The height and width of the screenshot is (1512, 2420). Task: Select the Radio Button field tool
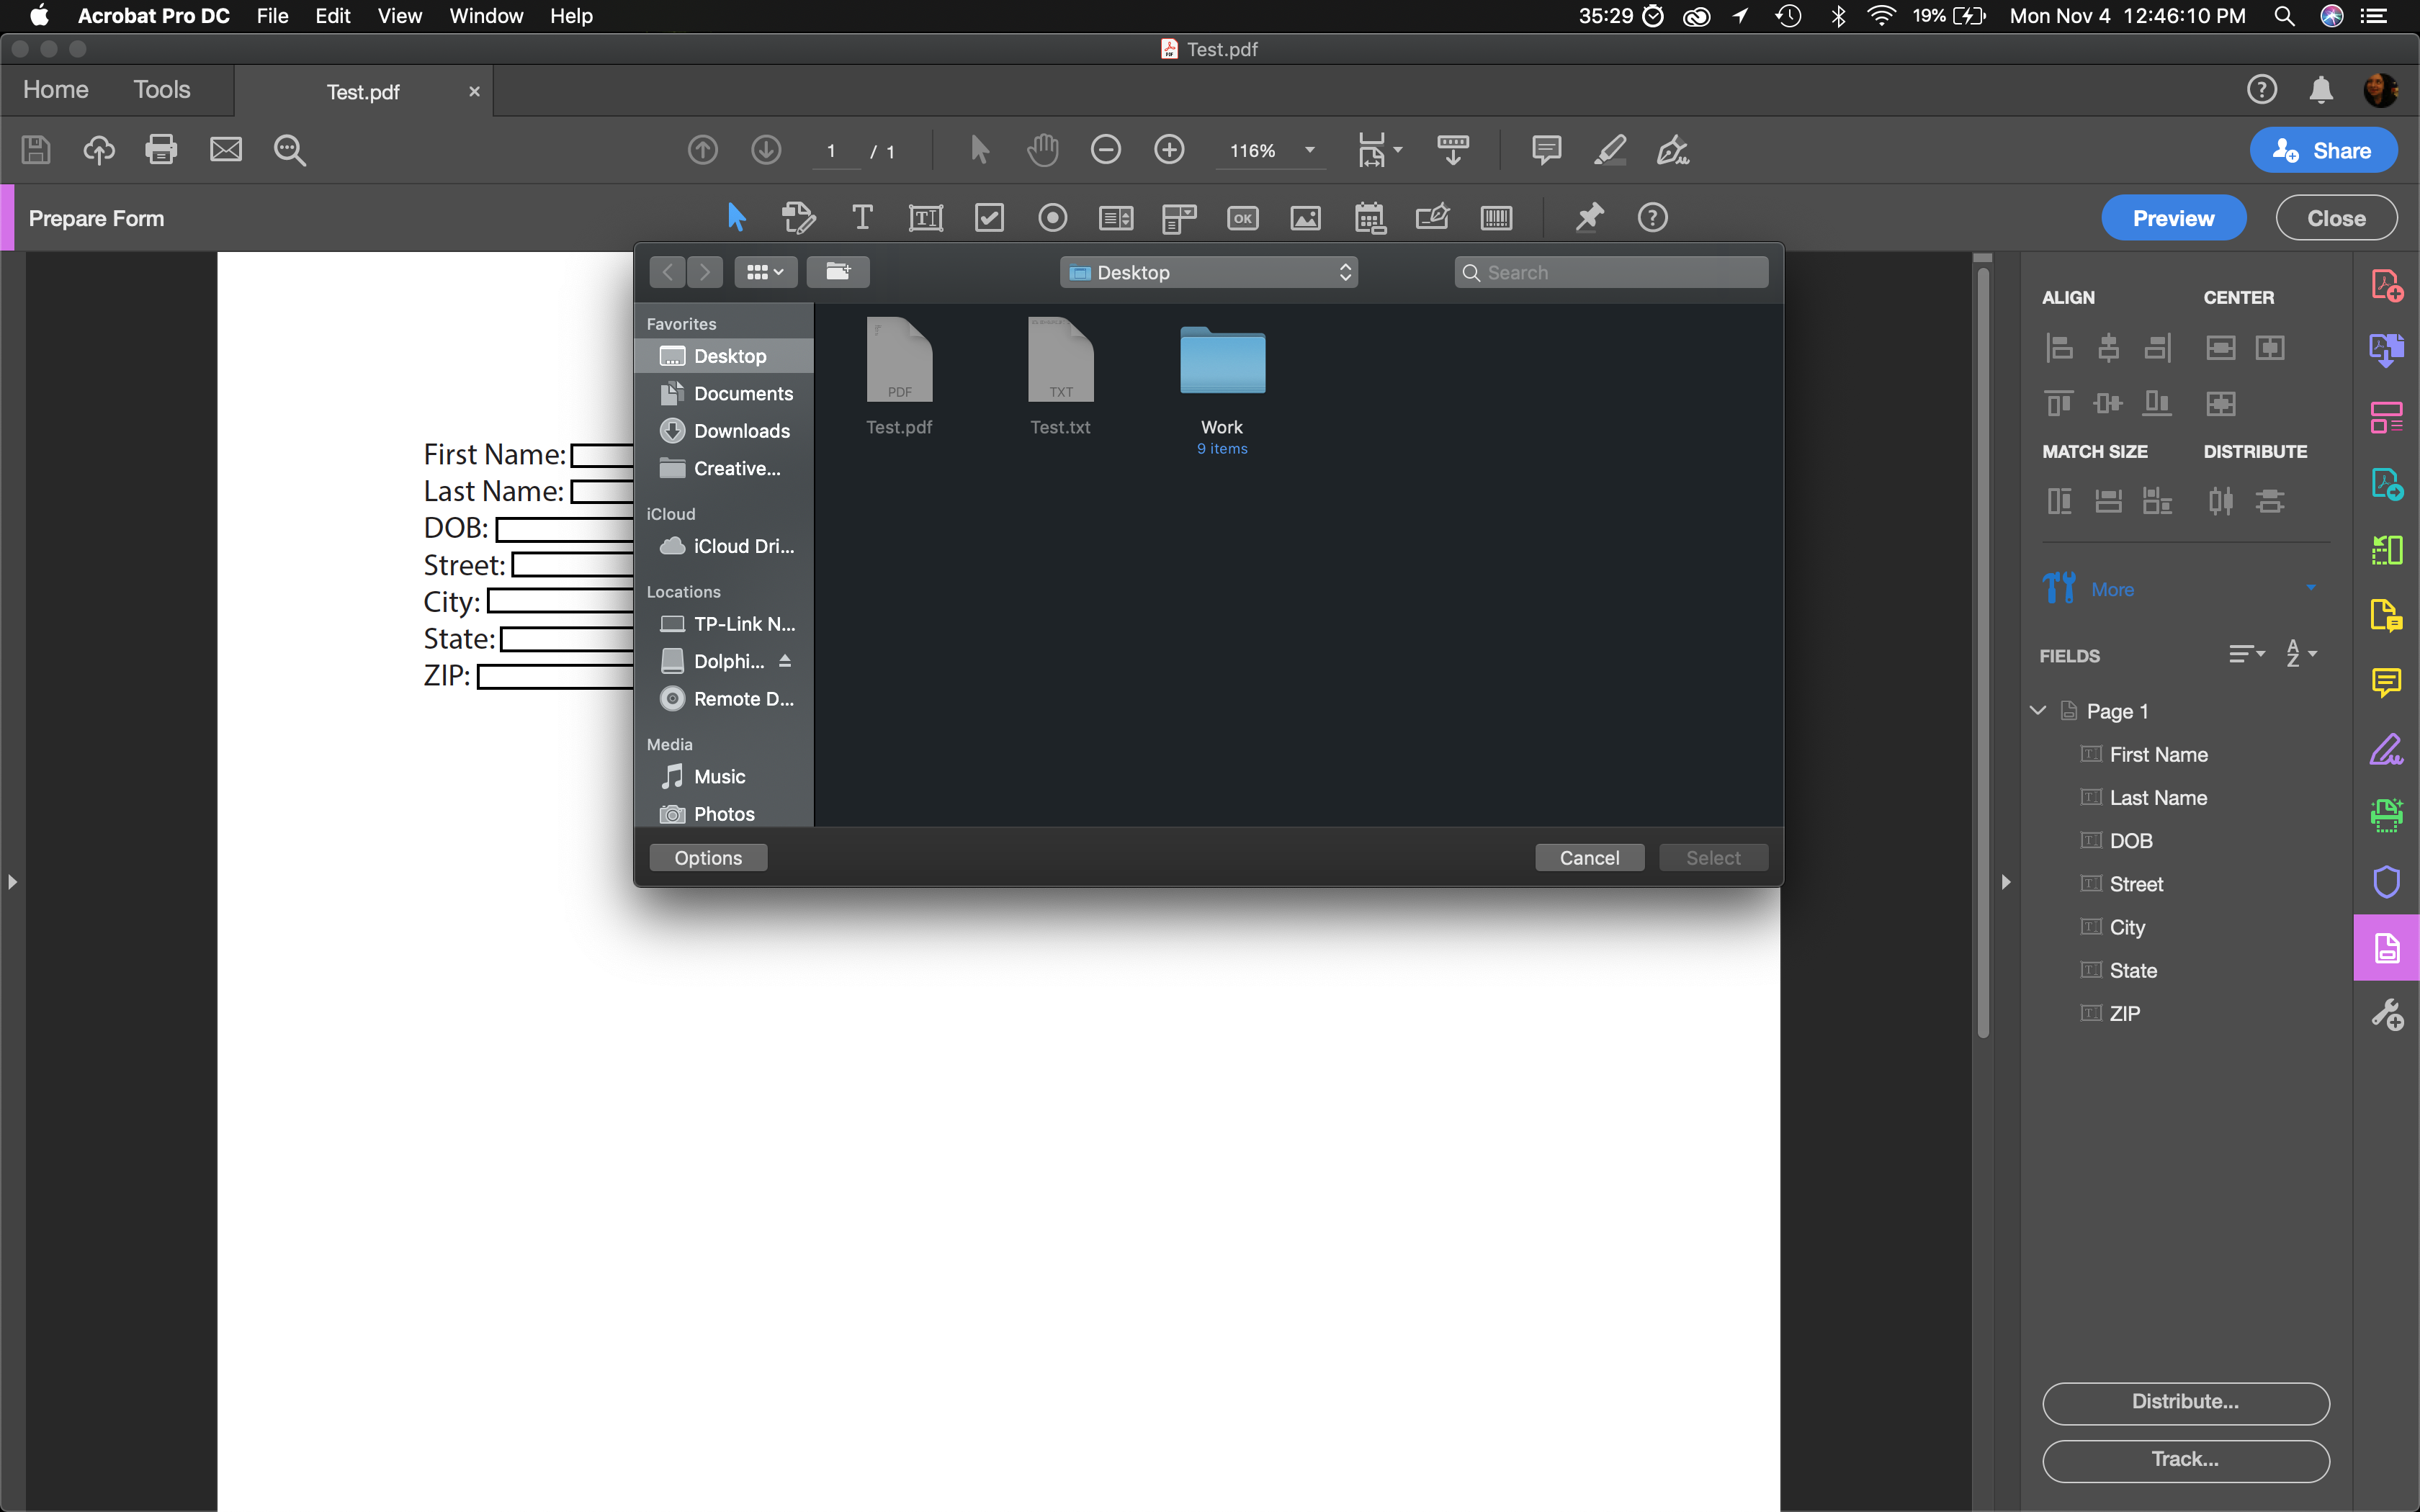tap(1053, 217)
